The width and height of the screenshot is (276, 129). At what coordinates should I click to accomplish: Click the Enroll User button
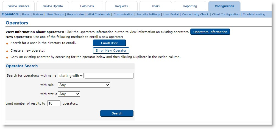pos(109,43)
